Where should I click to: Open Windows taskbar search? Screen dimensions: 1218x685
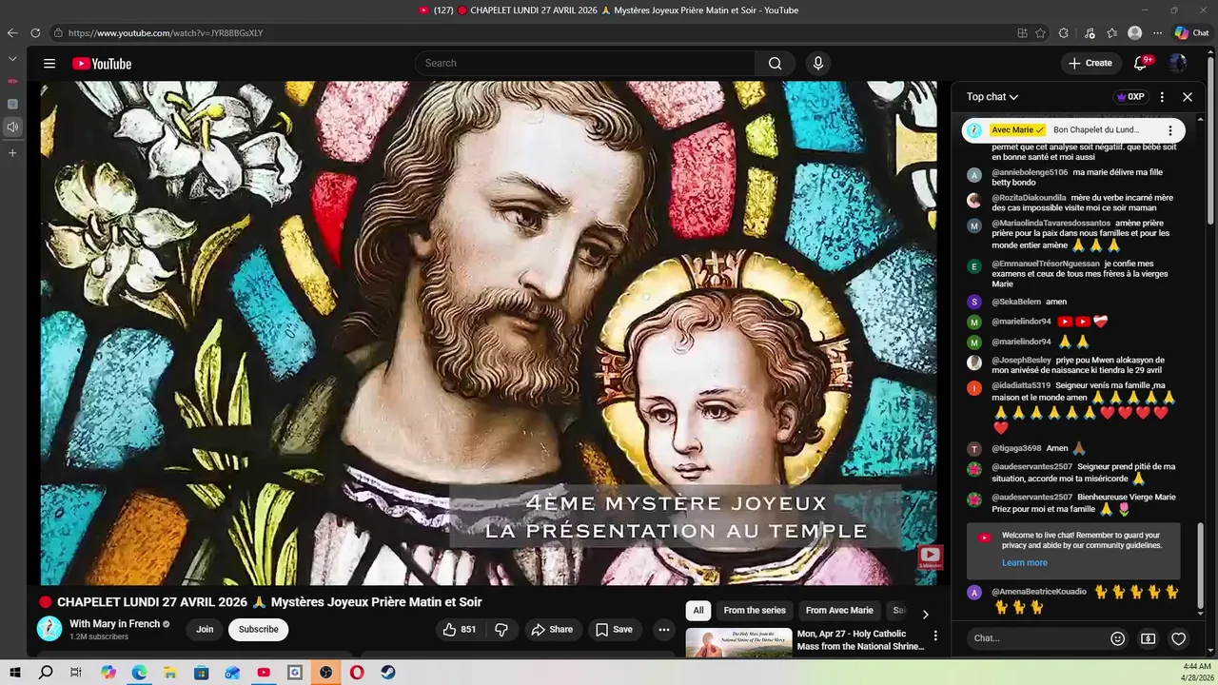(x=46, y=673)
